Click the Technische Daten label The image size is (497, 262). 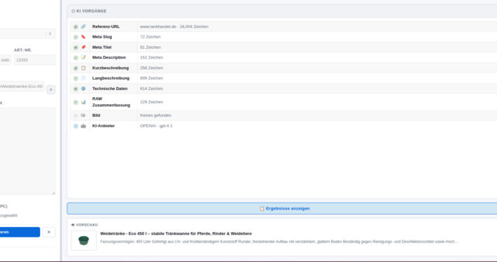tap(110, 89)
